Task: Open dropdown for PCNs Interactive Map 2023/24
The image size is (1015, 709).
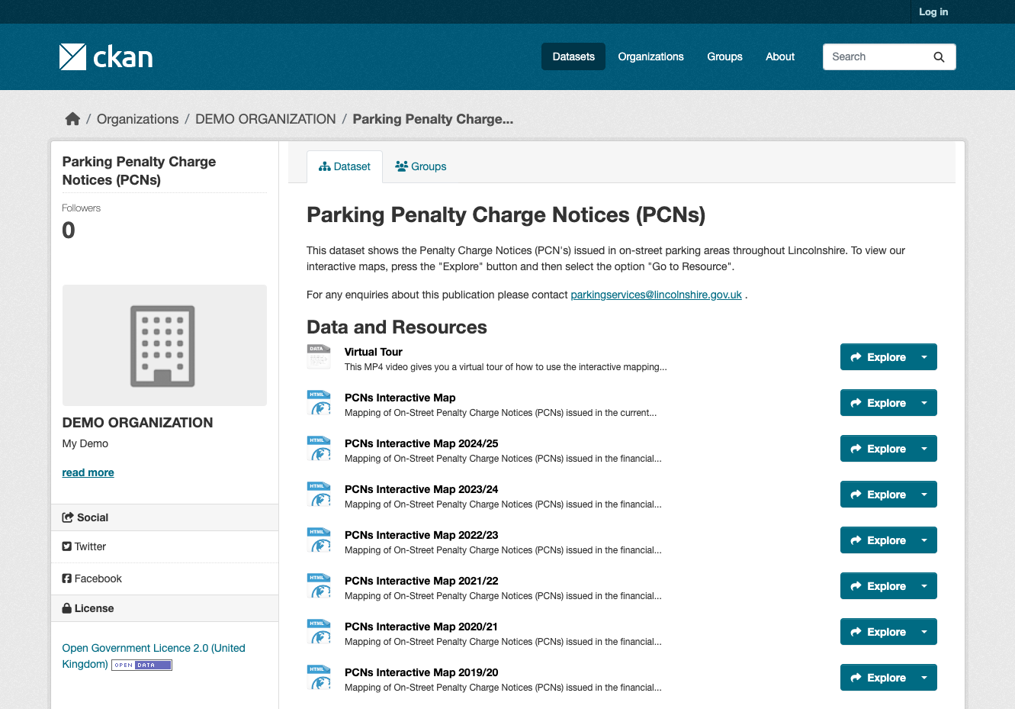Action: tap(924, 495)
